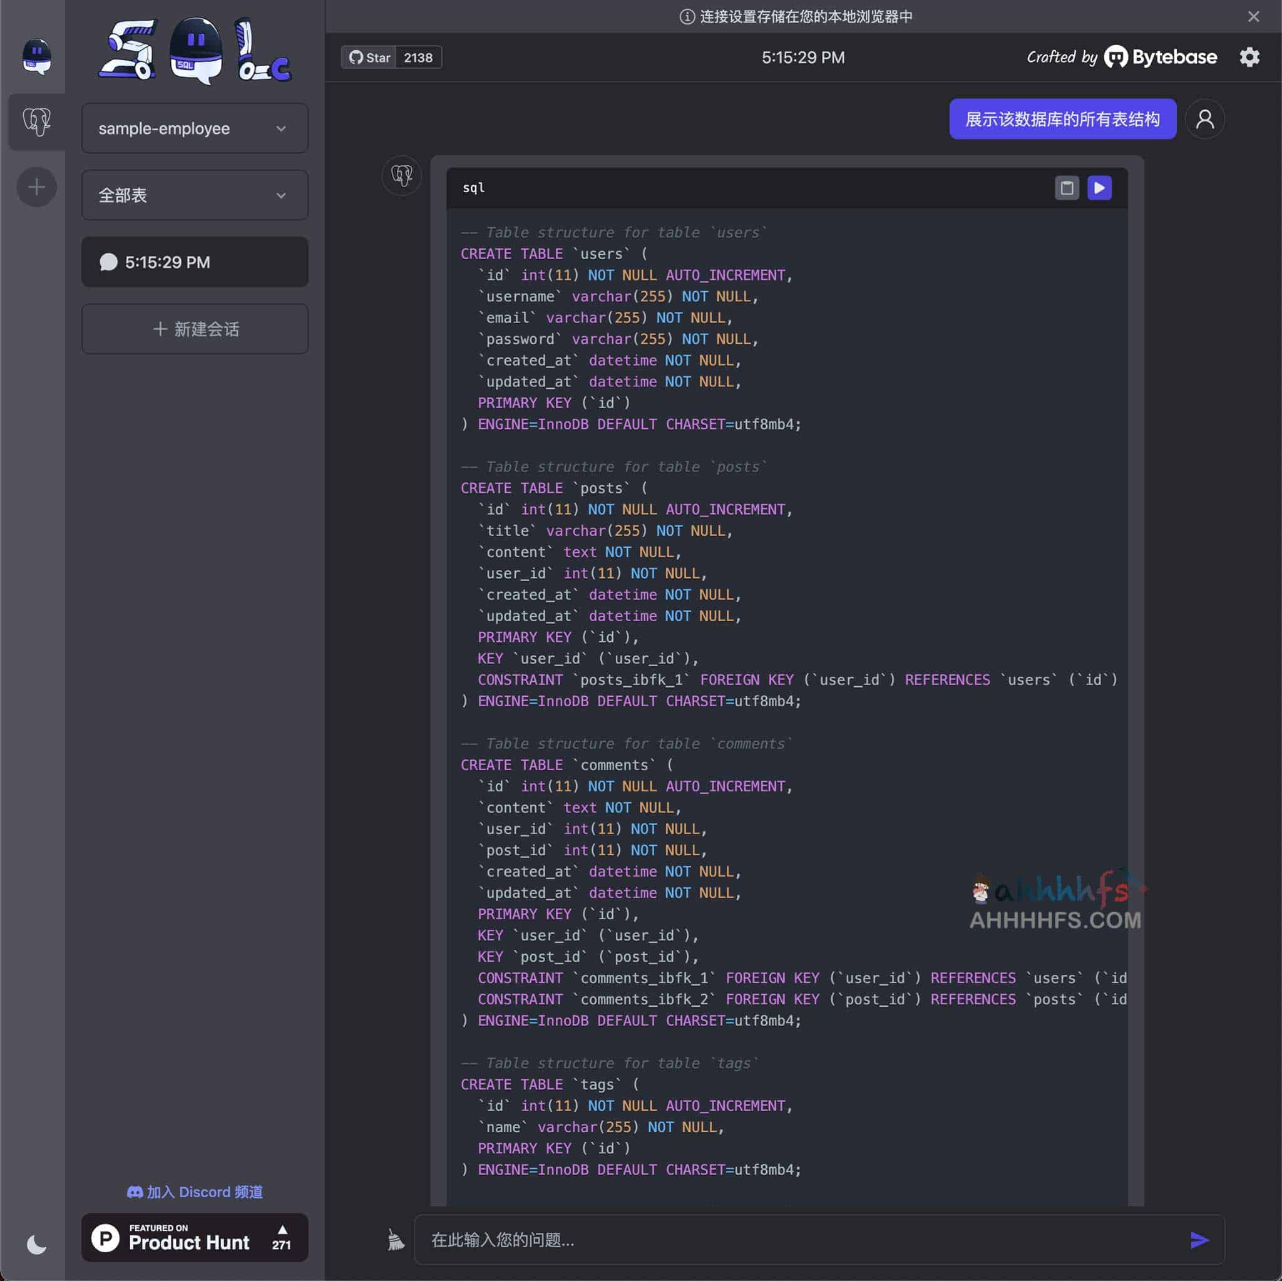This screenshot has height=1281, width=1282.
Task: Select the 5:15:29 PM conversation
Action: (x=195, y=262)
